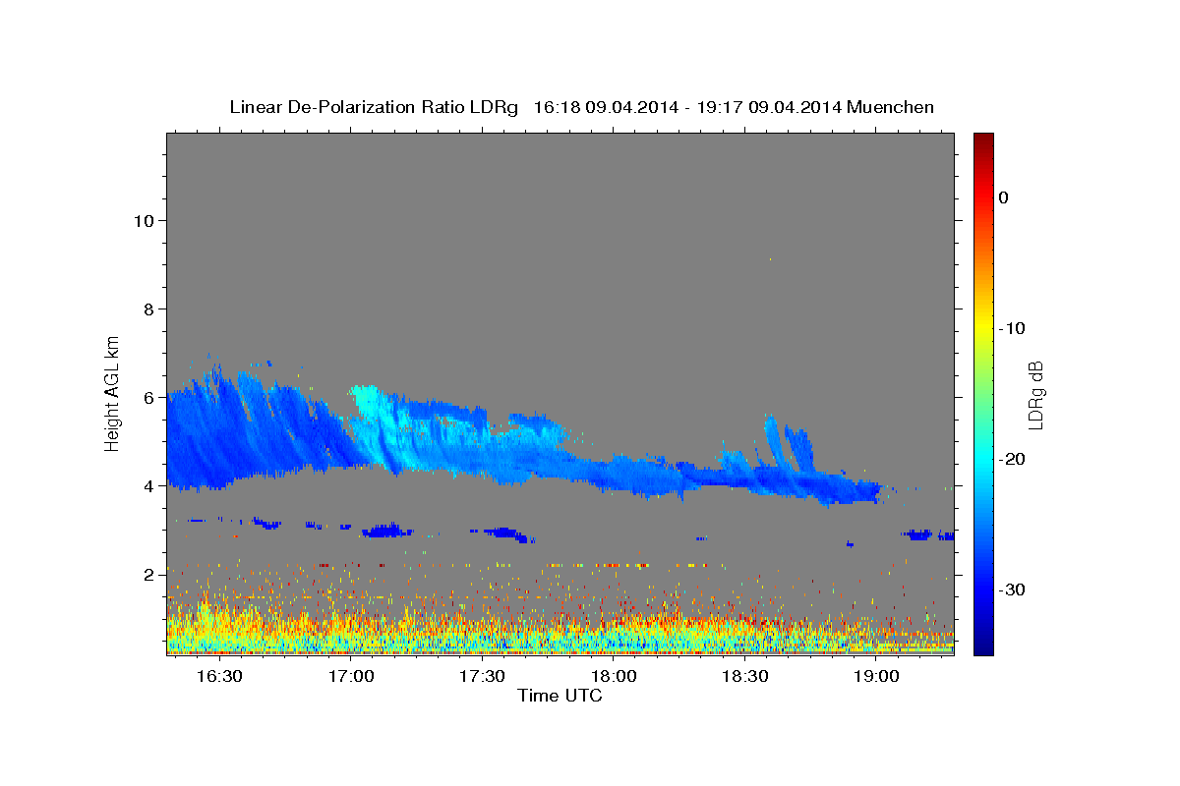Click the 'LDRg dB' colorbar label

click(1034, 394)
